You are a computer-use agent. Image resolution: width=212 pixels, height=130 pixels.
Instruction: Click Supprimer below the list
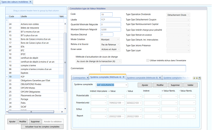(35, 122)
